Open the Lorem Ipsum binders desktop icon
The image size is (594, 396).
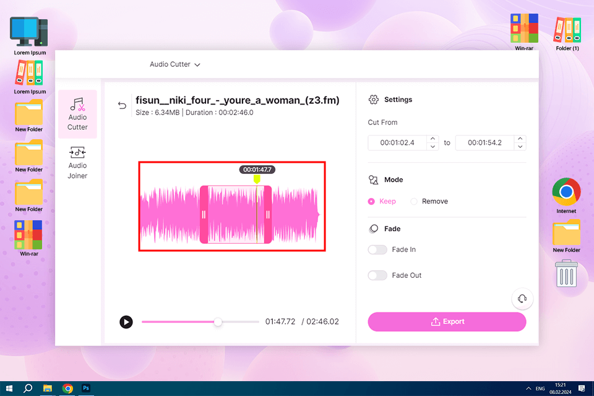click(30, 77)
